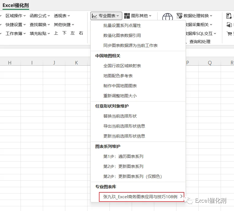234x211 pixels.
Task: Click 更新当前选择形状信息 menu entry
Action: [x=138, y=136]
